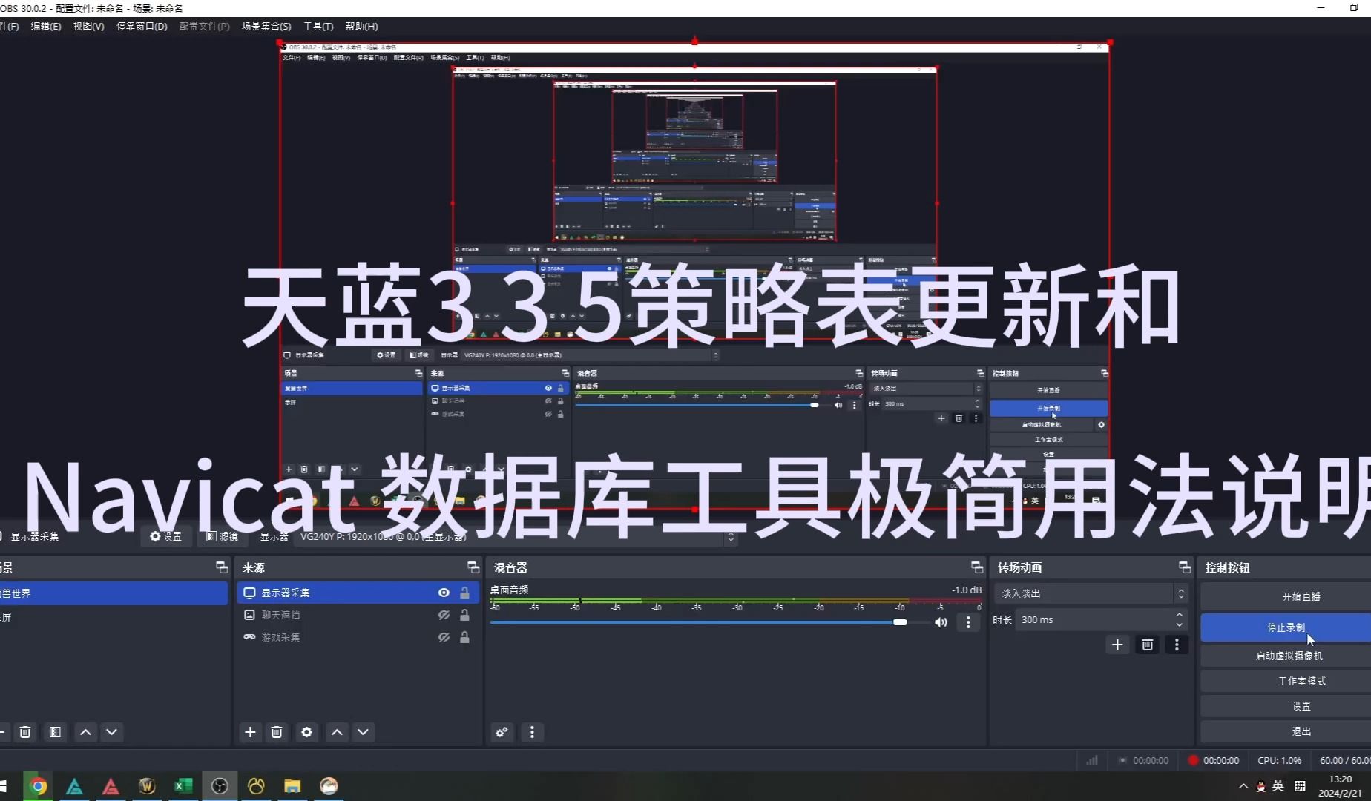Open the 工具(T) menu
This screenshot has width=1371, height=801.
318,26
